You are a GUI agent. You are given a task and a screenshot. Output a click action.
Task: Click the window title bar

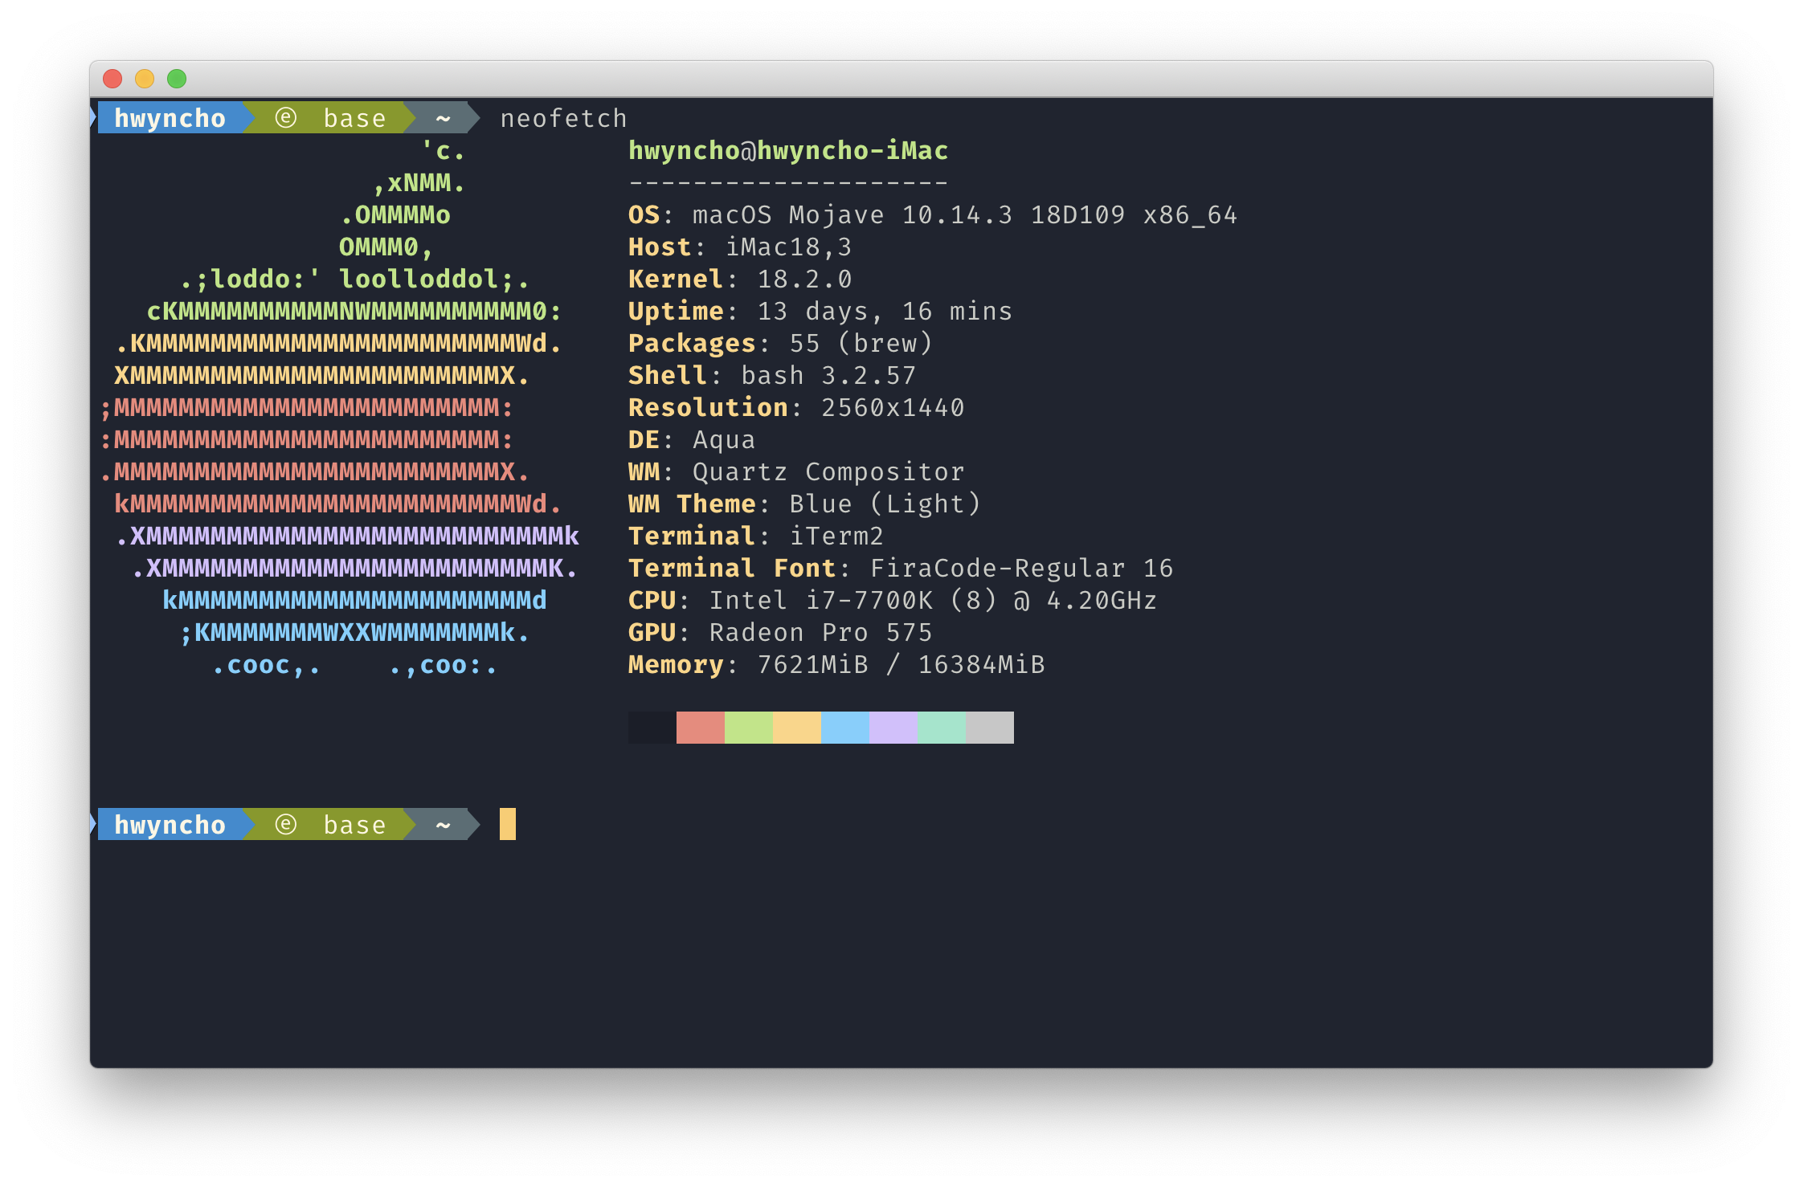tap(900, 79)
